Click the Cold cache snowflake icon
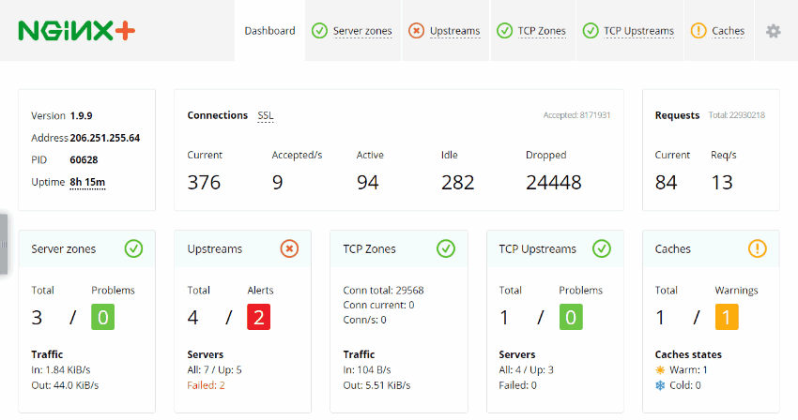The width and height of the screenshot is (798, 420). 660,385
